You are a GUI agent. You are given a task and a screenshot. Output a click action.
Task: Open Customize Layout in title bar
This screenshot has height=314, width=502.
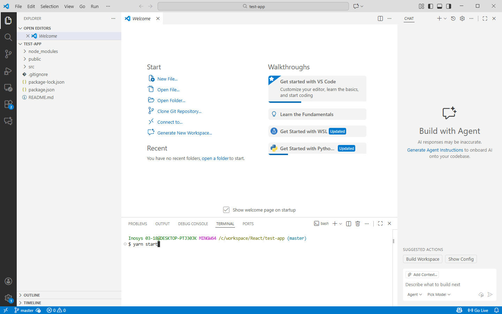[421, 6]
